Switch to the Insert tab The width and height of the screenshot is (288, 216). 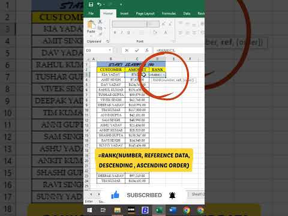pyautogui.click(x=124, y=13)
